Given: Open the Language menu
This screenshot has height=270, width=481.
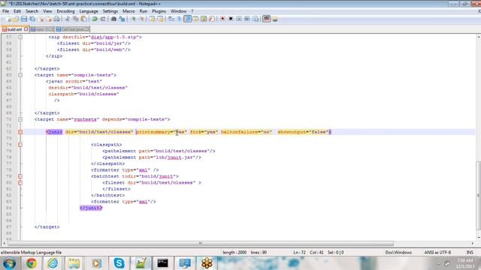Looking at the screenshot, I should pyautogui.click(x=89, y=11).
